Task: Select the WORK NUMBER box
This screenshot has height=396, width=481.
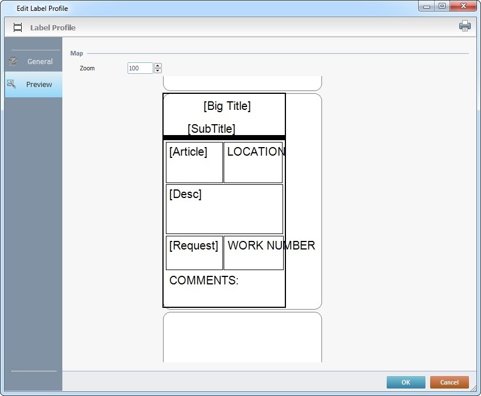Action: point(253,252)
